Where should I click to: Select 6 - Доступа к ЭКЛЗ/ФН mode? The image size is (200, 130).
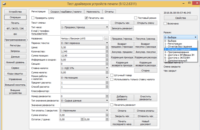[x=181, y=58]
